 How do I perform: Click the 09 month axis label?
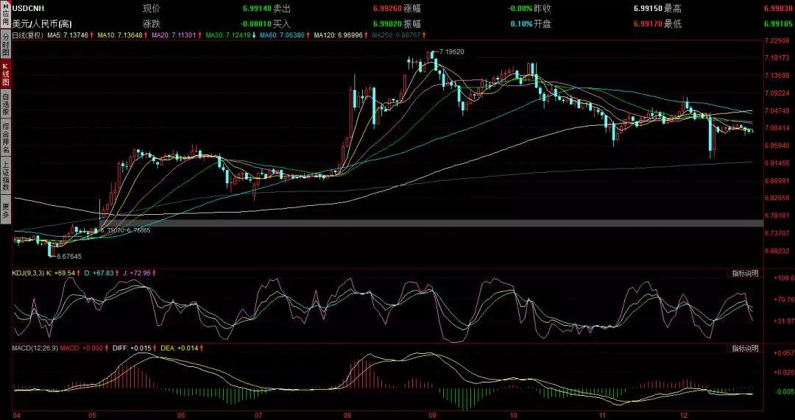431,415
